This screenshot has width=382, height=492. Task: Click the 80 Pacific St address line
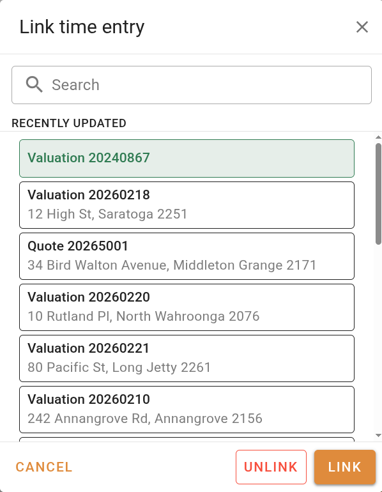[x=119, y=367]
